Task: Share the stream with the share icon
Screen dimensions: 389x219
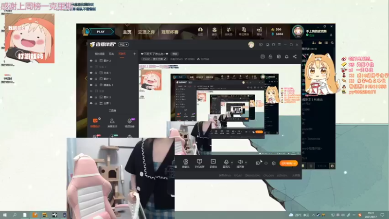Action: [295, 56]
